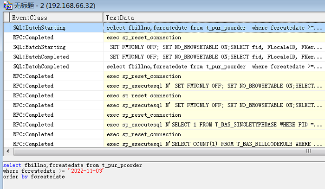The width and height of the screenshot is (325, 189).
Task: Click the horizontal scrollbar thumb under the grid
Action: (307, 152)
